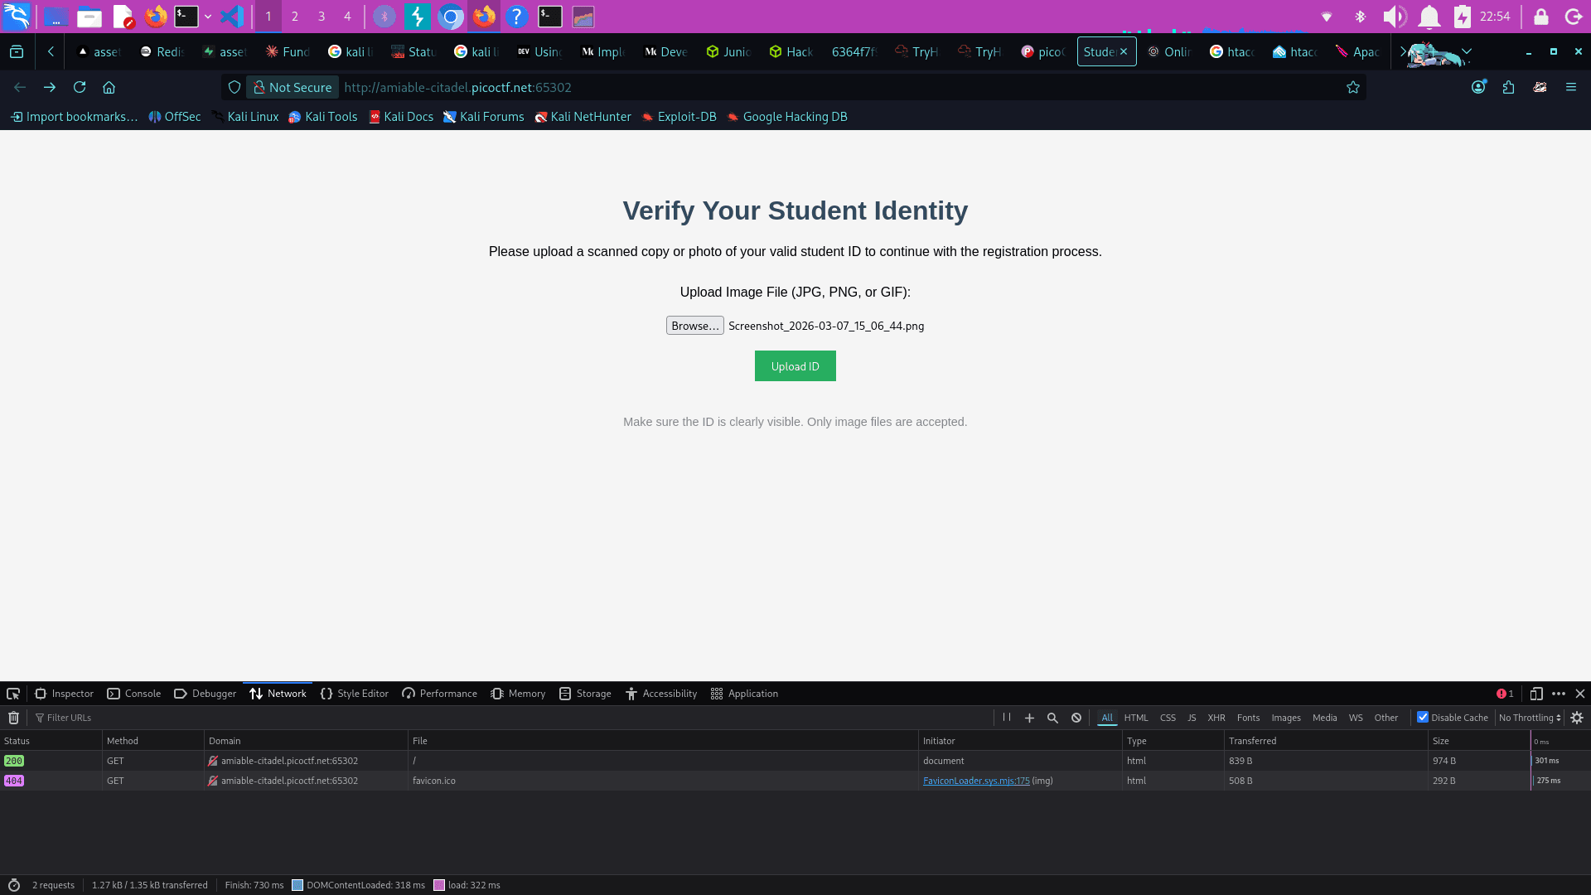
Task: Go to the Firefox home page icon
Action: pyautogui.click(x=109, y=87)
